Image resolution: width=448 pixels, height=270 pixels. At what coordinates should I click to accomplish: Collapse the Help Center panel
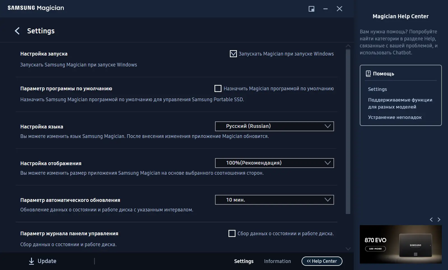[322, 261]
